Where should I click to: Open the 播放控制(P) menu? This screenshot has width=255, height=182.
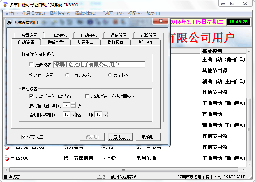point(60,13)
